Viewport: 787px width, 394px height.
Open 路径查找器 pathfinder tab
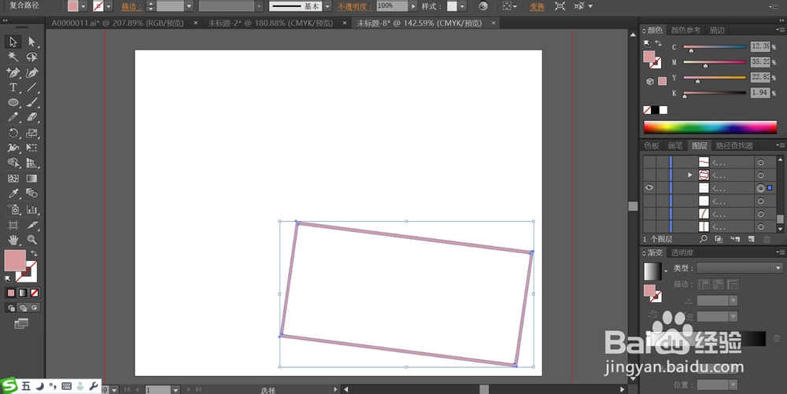(x=734, y=145)
